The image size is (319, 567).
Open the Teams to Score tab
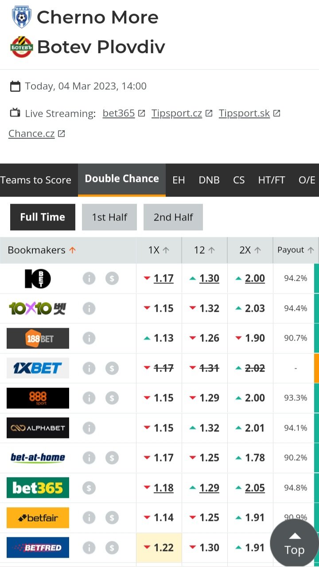(36, 180)
